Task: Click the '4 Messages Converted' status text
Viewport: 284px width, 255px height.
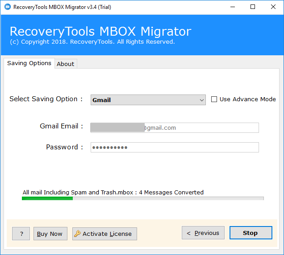Action: click(x=171, y=192)
